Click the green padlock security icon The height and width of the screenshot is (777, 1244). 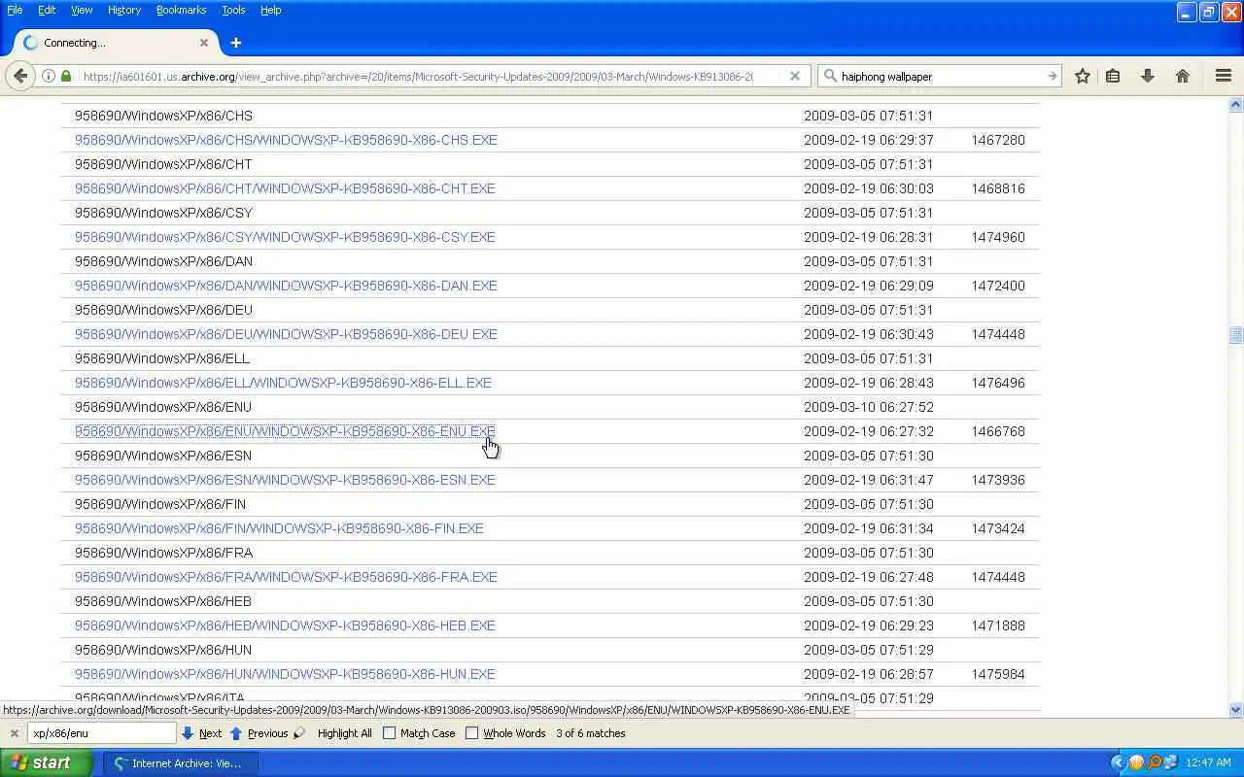point(66,76)
